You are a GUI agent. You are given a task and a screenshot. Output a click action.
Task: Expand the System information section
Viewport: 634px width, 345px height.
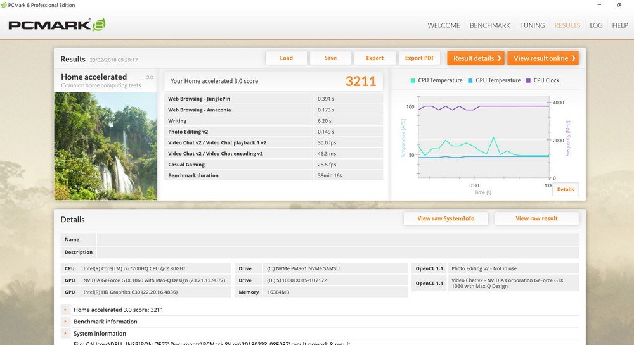[65, 333]
